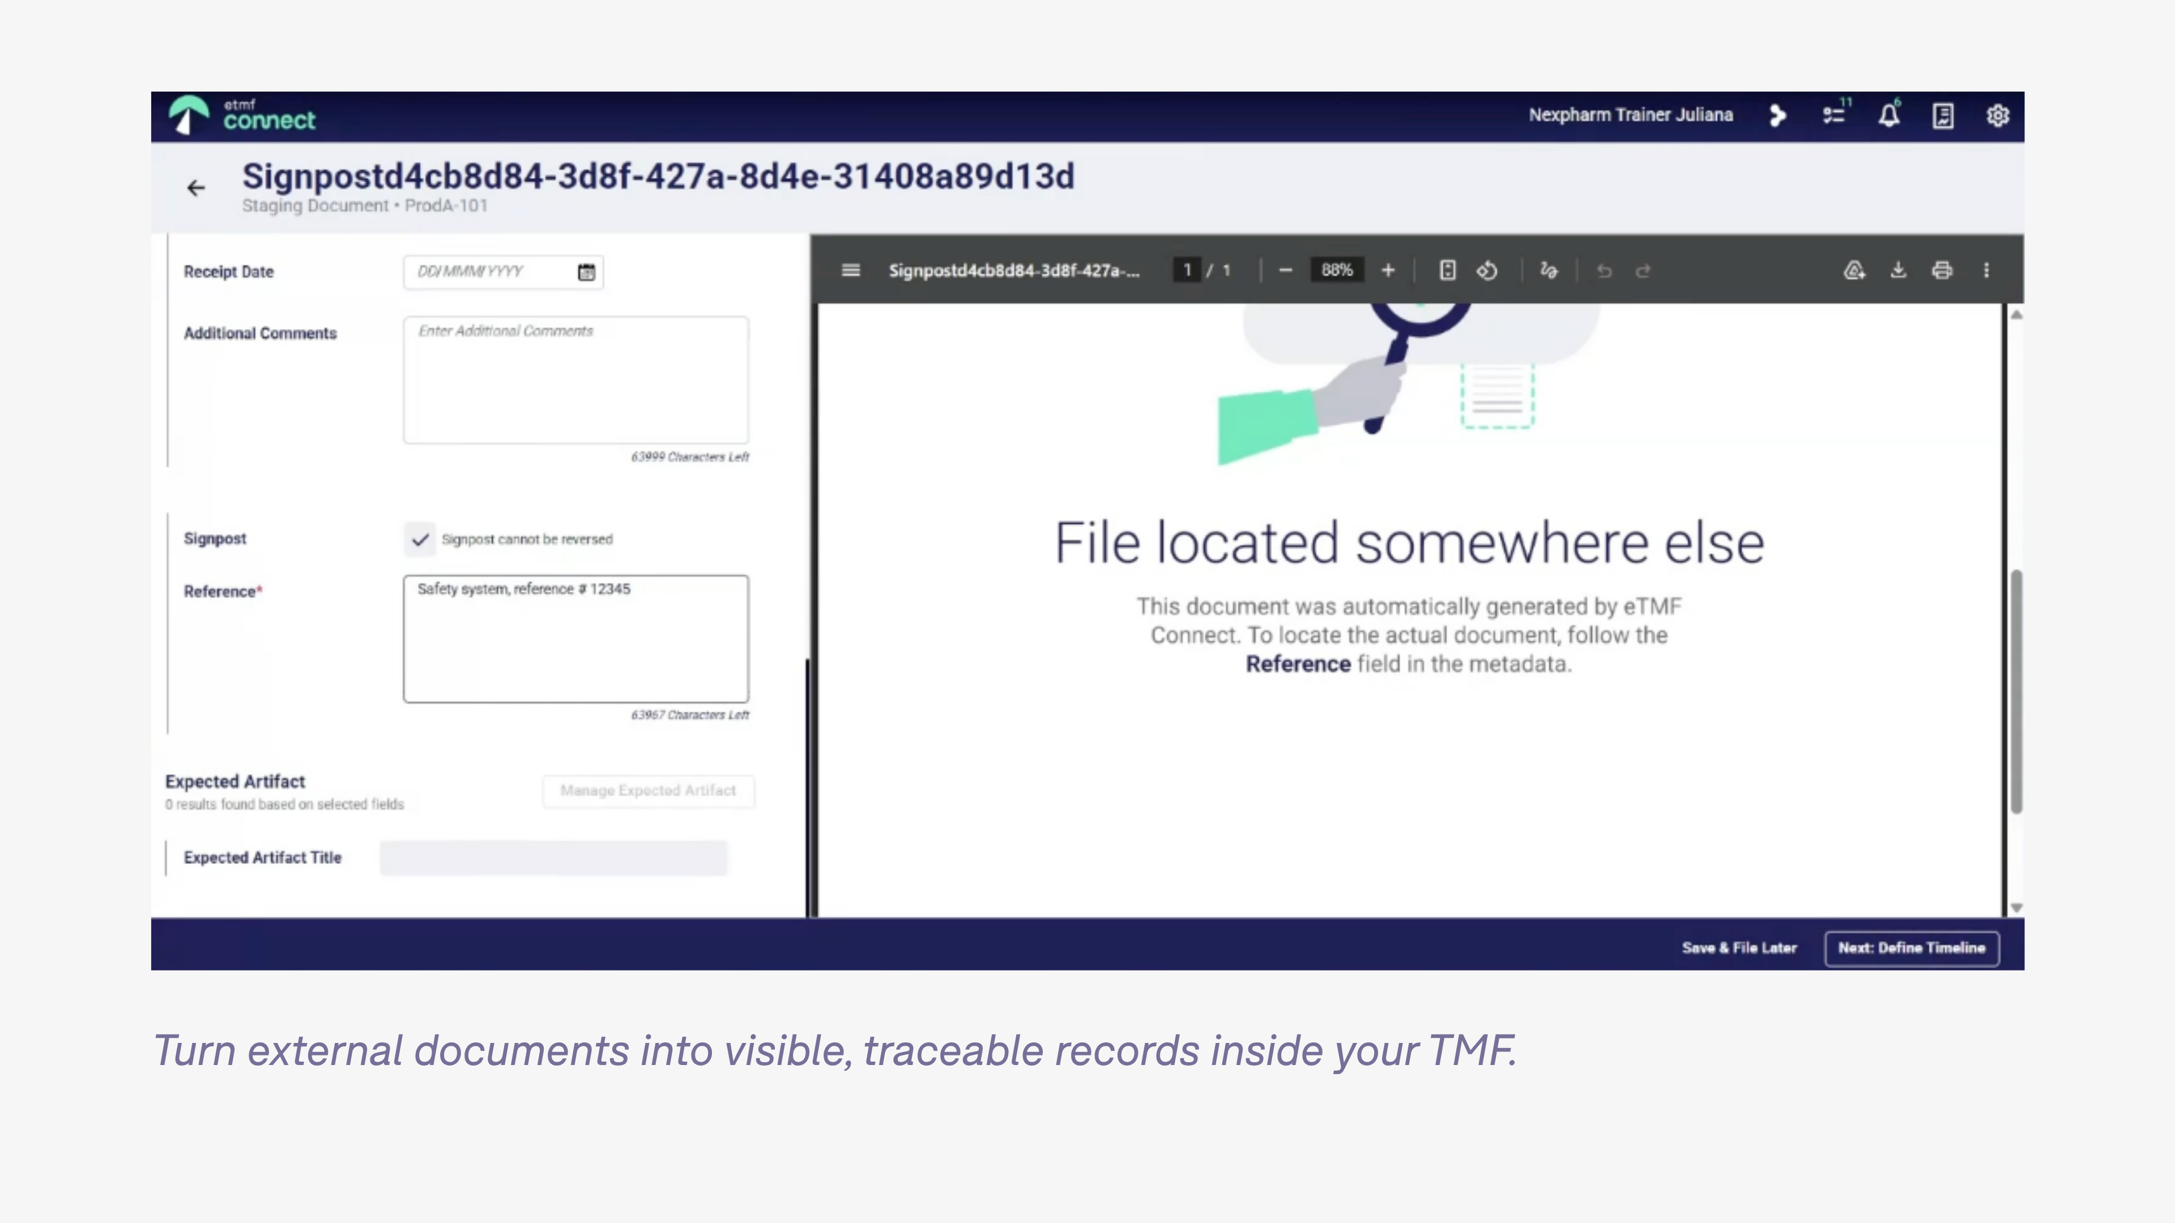The height and width of the screenshot is (1223, 2175).
Task: Open the arrow-shaped icon beside Nexpharm Trainer Juliana
Action: click(1777, 115)
